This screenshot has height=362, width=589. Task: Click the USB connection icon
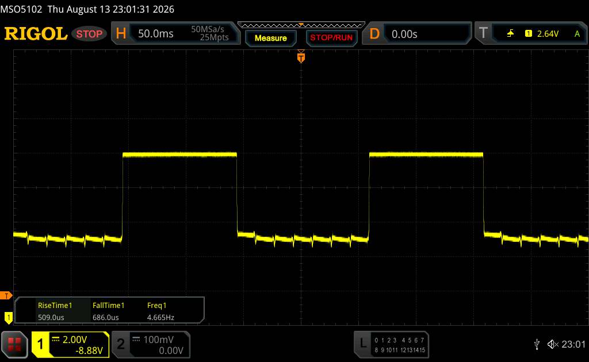[x=537, y=344]
